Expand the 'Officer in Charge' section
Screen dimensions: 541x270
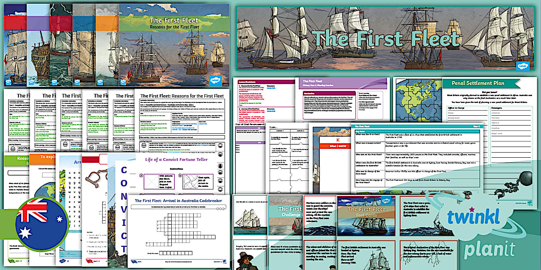456,108
